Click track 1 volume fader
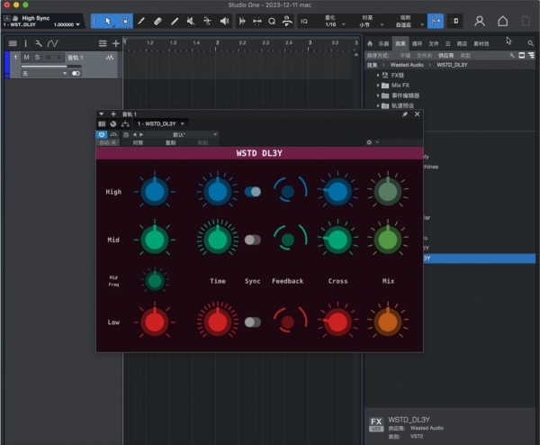The image size is (540, 445). pyautogui.click(x=51, y=66)
